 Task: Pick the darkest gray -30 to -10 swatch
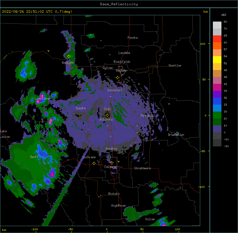pos(217,143)
